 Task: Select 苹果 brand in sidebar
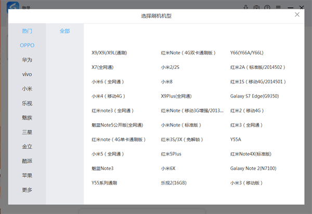coord(27,175)
